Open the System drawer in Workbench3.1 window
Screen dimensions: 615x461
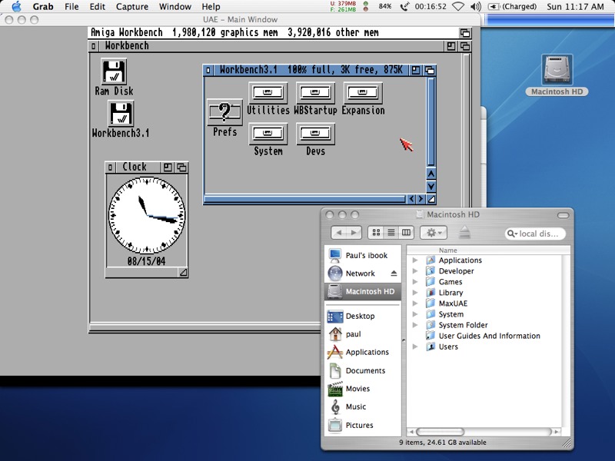(268, 134)
